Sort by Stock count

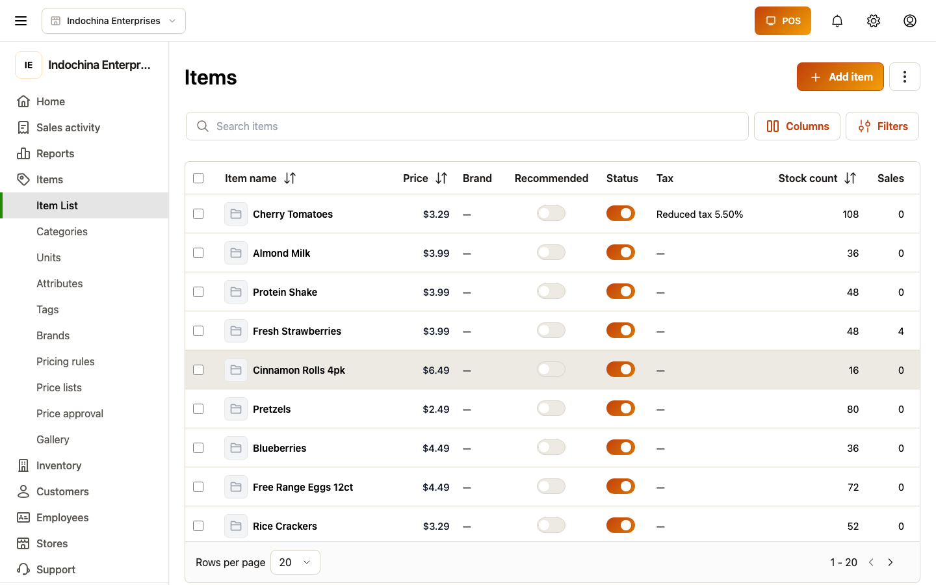(850, 178)
